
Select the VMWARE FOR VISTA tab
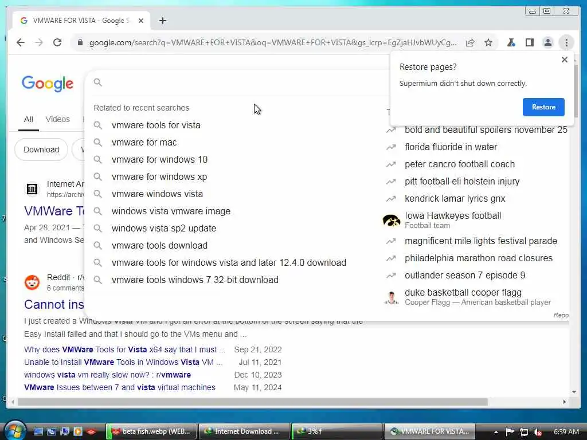tap(81, 21)
